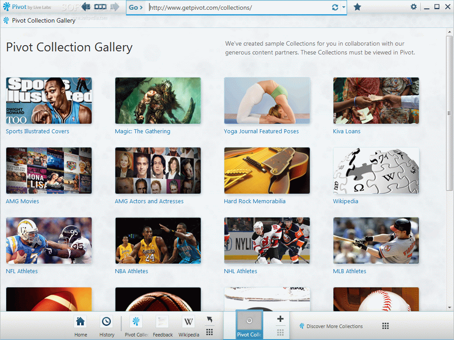Image resolution: width=454 pixels, height=340 pixels.
Task: Click the MLB Athletes link
Action: pyautogui.click(x=349, y=271)
